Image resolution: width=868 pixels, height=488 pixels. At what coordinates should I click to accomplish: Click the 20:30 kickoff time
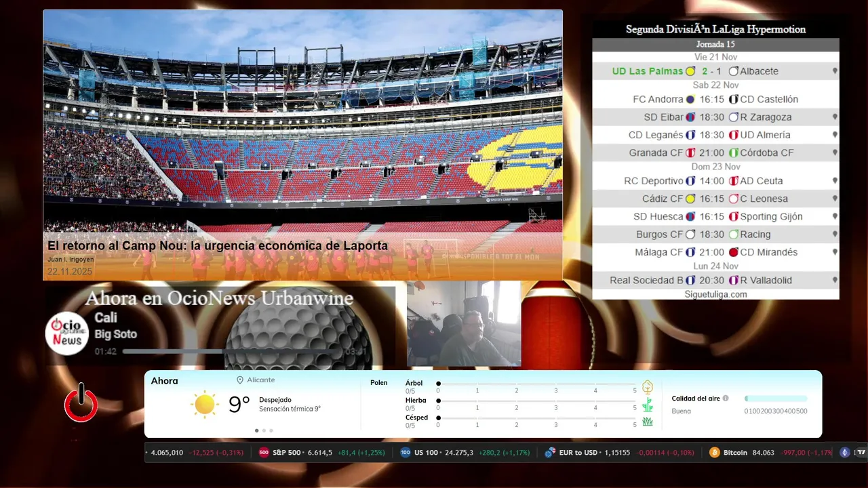712,280
